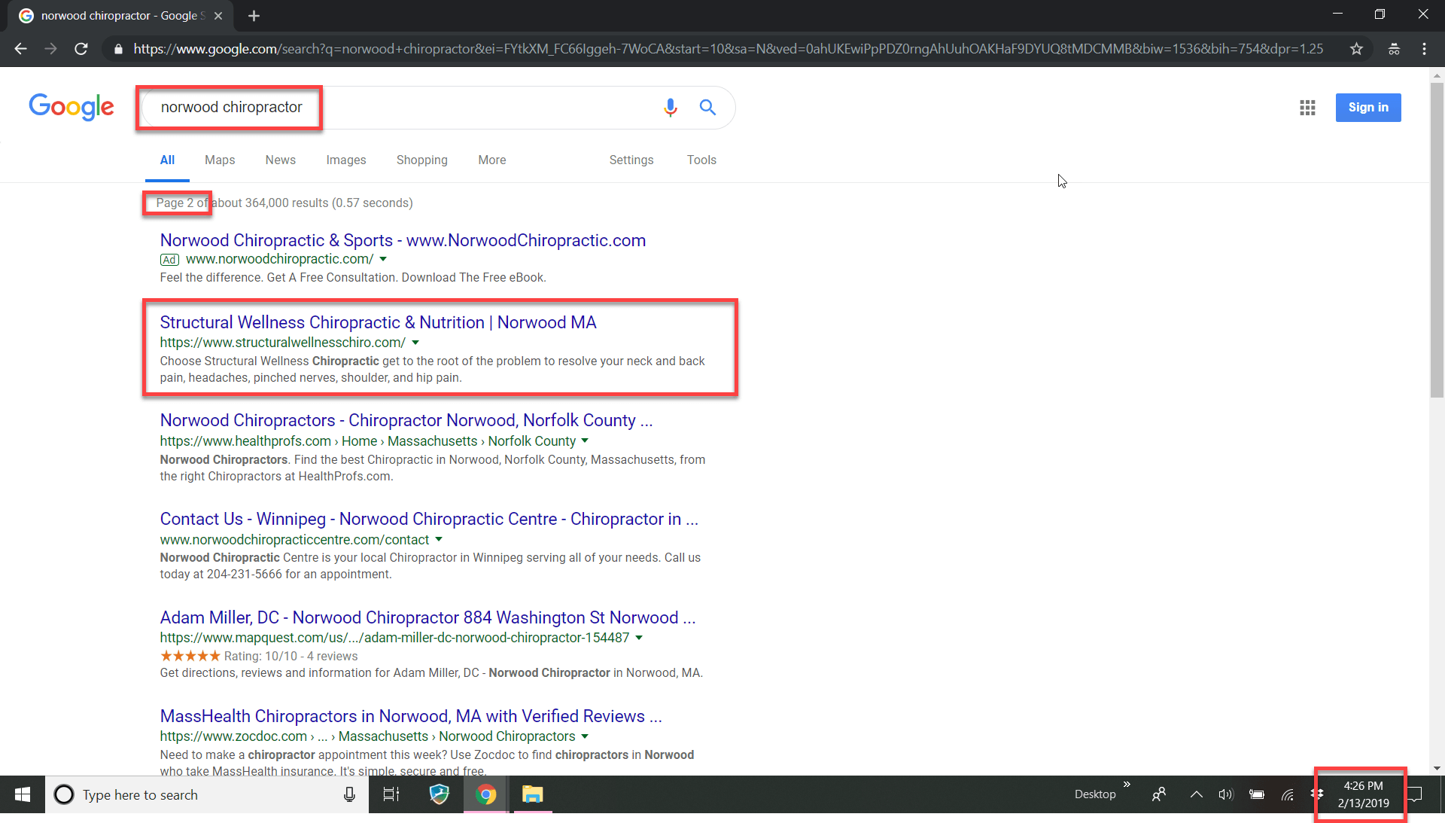Click the padlock site info icon
The image size is (1445, 823).
118,49
